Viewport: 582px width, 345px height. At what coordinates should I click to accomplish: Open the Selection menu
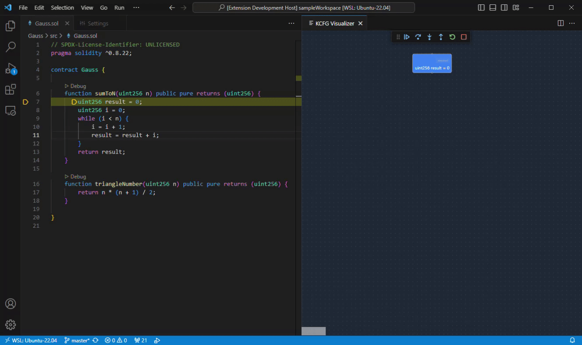tap(63, 7)
